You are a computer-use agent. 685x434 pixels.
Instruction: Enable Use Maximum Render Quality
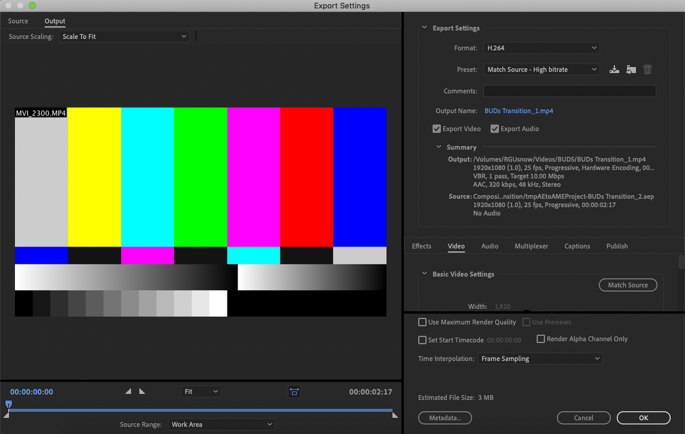422,322
